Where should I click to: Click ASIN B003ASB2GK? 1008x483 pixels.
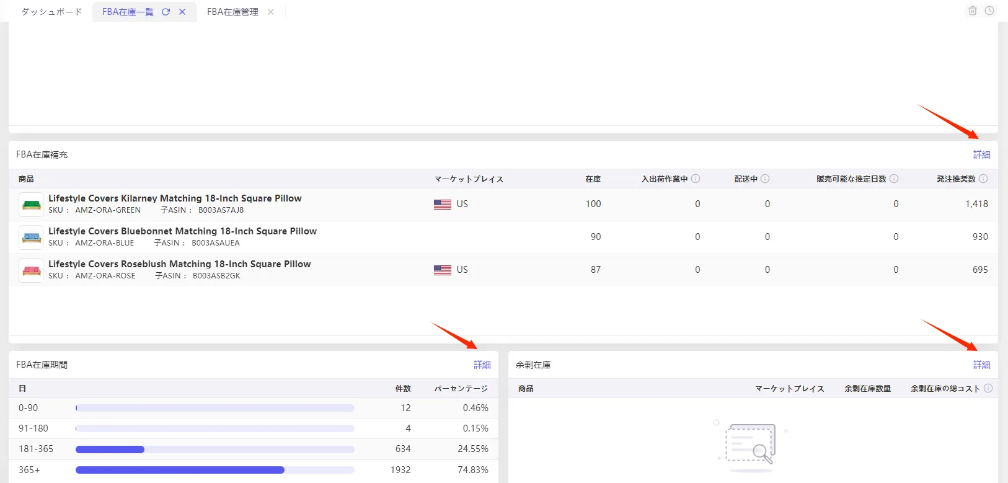pyautogui.click(x=216, y=276)
